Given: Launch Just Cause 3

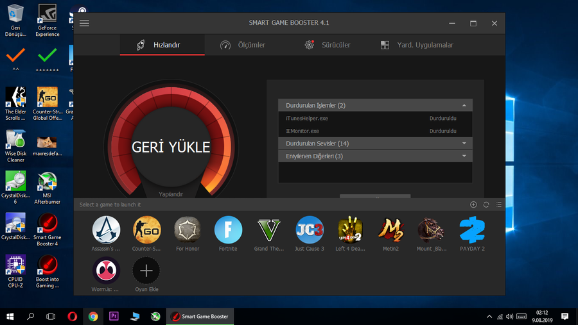Looking at the screenshot, I should (310, 233).
